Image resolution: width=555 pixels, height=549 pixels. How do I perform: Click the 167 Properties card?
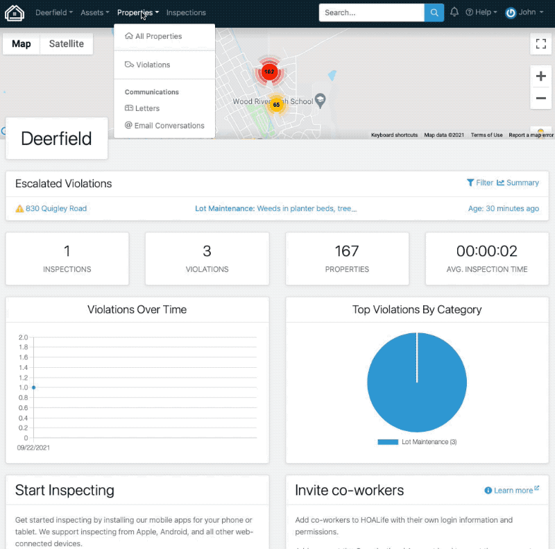[348, 259]
